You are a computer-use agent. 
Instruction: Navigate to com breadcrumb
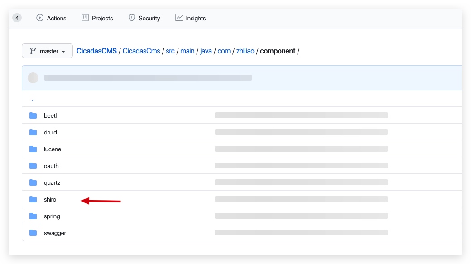pos(224,51)
